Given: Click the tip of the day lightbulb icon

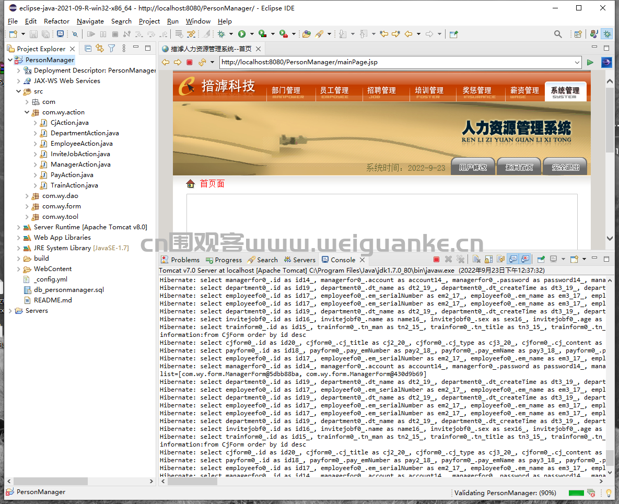Looking at the screenshot, I should pyautogui.click(x=609, y=493).
